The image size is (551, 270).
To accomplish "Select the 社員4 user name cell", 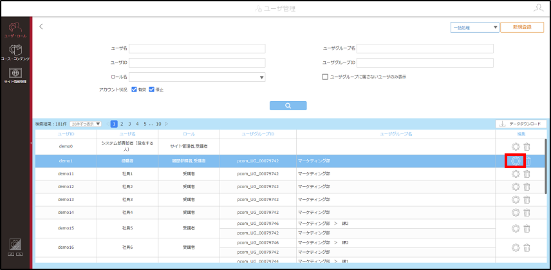I will [127, 213].
